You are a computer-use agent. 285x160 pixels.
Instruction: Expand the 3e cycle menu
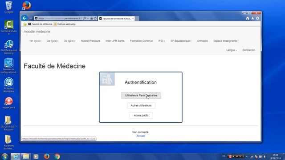(69, 41)
